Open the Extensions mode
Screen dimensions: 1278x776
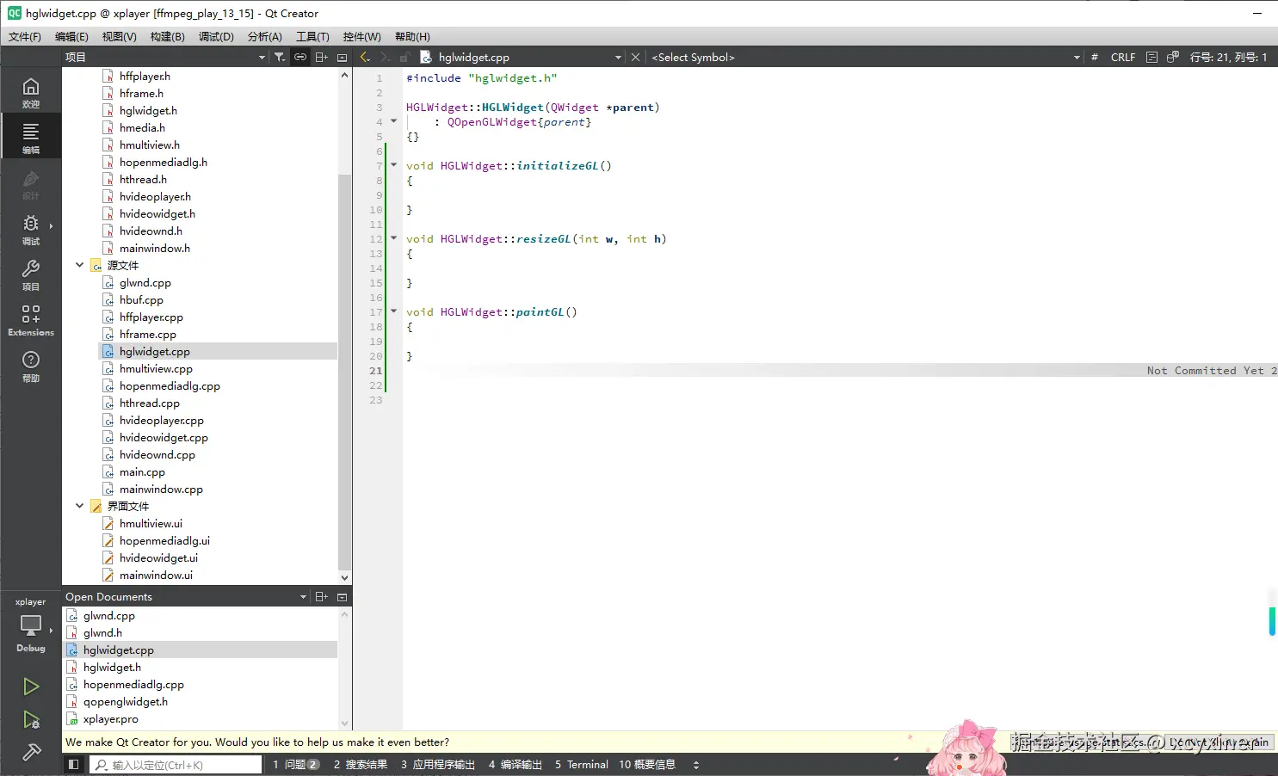(31, 320)
